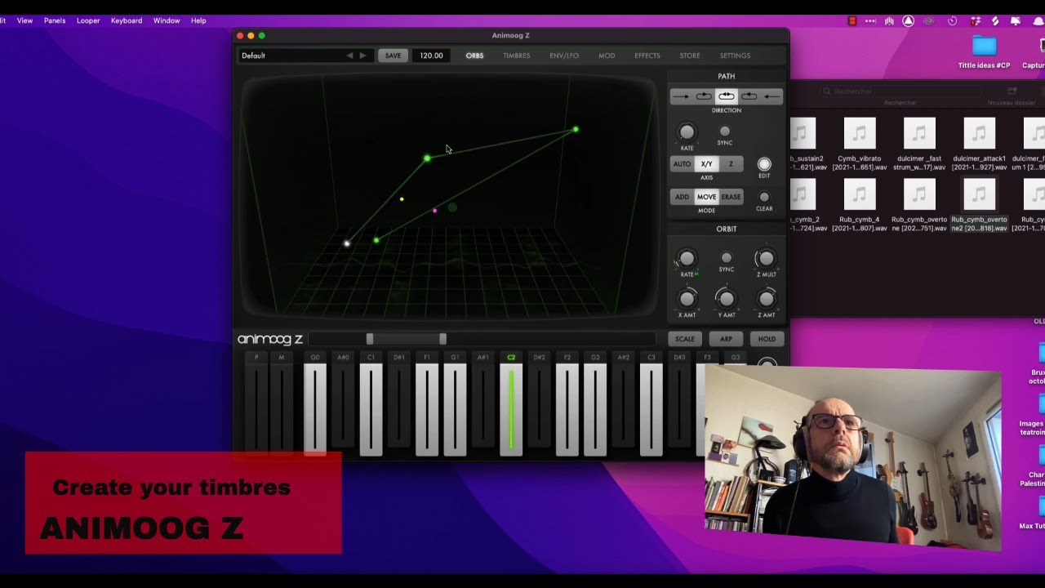This screenshot has height=588, width=1045.
Task: Set path axis to AUTO
Action: click(682, 164)
